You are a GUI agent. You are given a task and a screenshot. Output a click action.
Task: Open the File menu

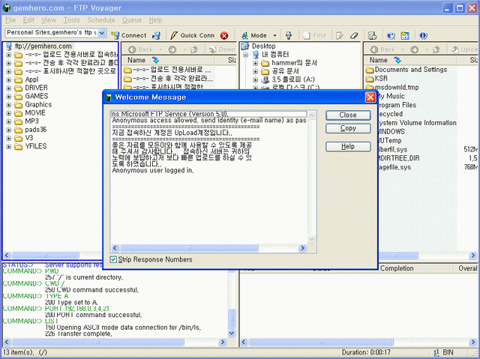tap(10, 20)
